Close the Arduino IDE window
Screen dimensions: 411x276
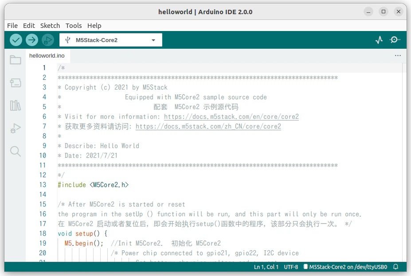click(399, 12)
